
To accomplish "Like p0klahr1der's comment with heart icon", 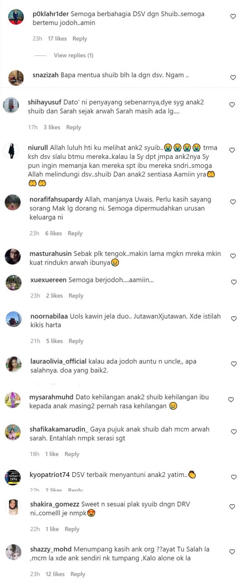I will (x=233, y=17).
